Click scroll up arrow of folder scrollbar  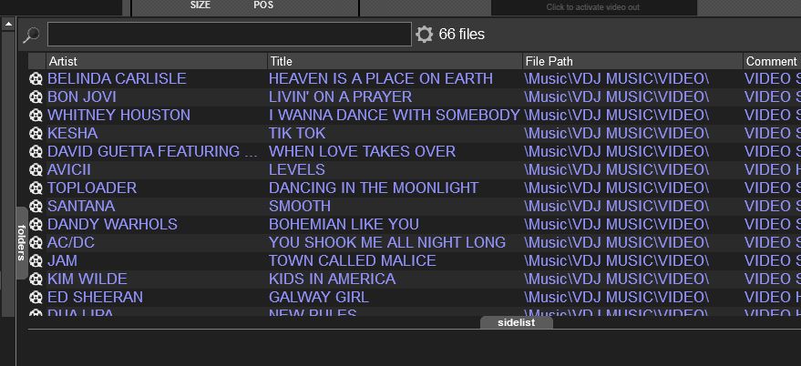(x=8, y=24)
